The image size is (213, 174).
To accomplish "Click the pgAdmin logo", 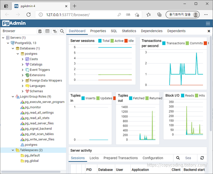I will (14, 23).
